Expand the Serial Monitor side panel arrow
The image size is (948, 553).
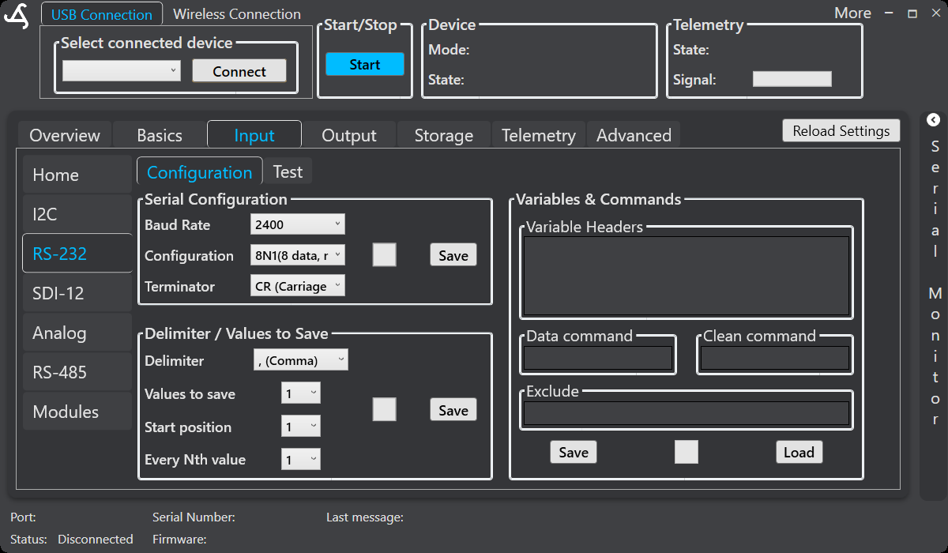(x=934, y=120)
